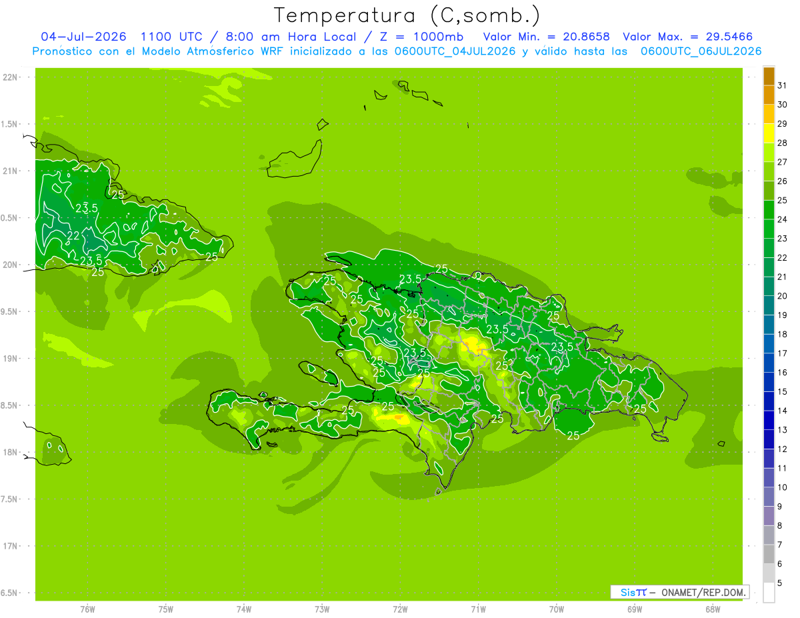Click the '19N' latitude axis label

coord(9,359)
